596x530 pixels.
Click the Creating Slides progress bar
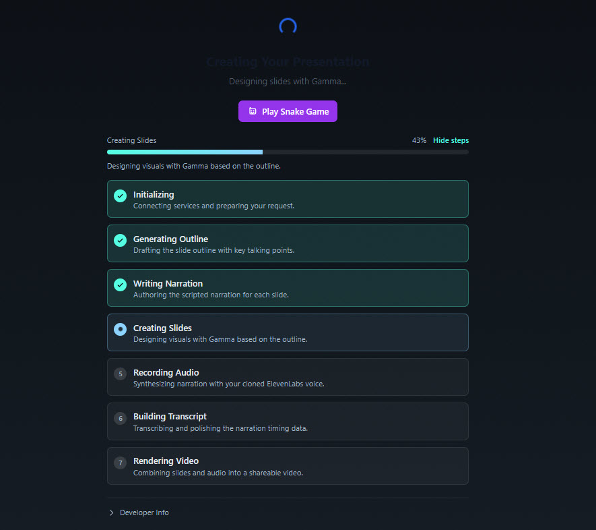tap(288, 152)
